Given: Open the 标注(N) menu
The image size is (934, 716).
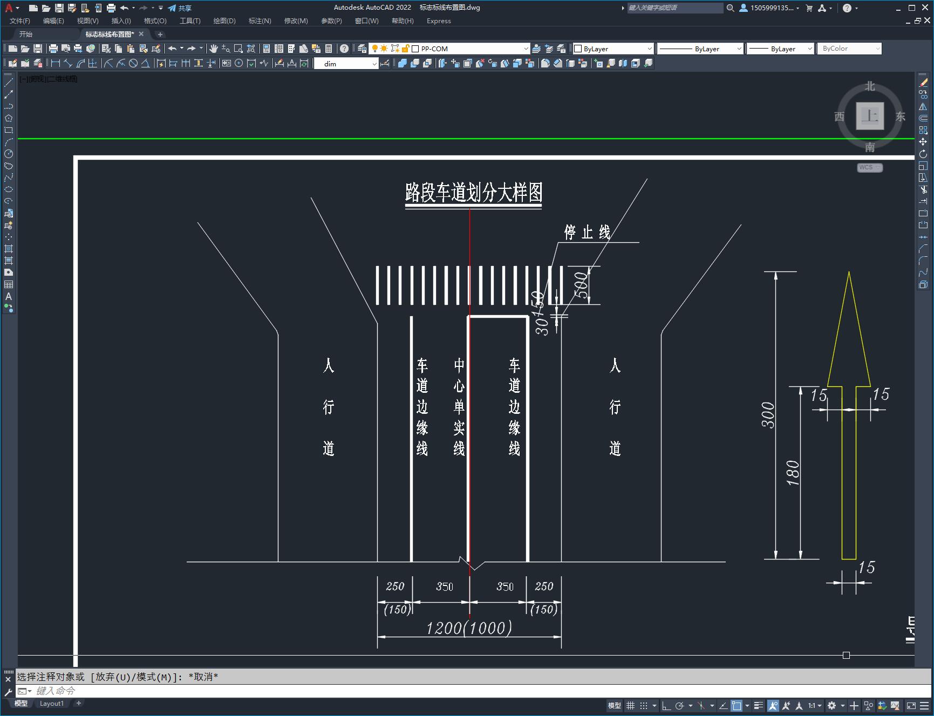Looking at the screenshot, I should pos(260,21).
